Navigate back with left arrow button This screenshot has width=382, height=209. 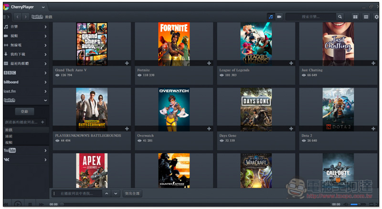(16, 17)
